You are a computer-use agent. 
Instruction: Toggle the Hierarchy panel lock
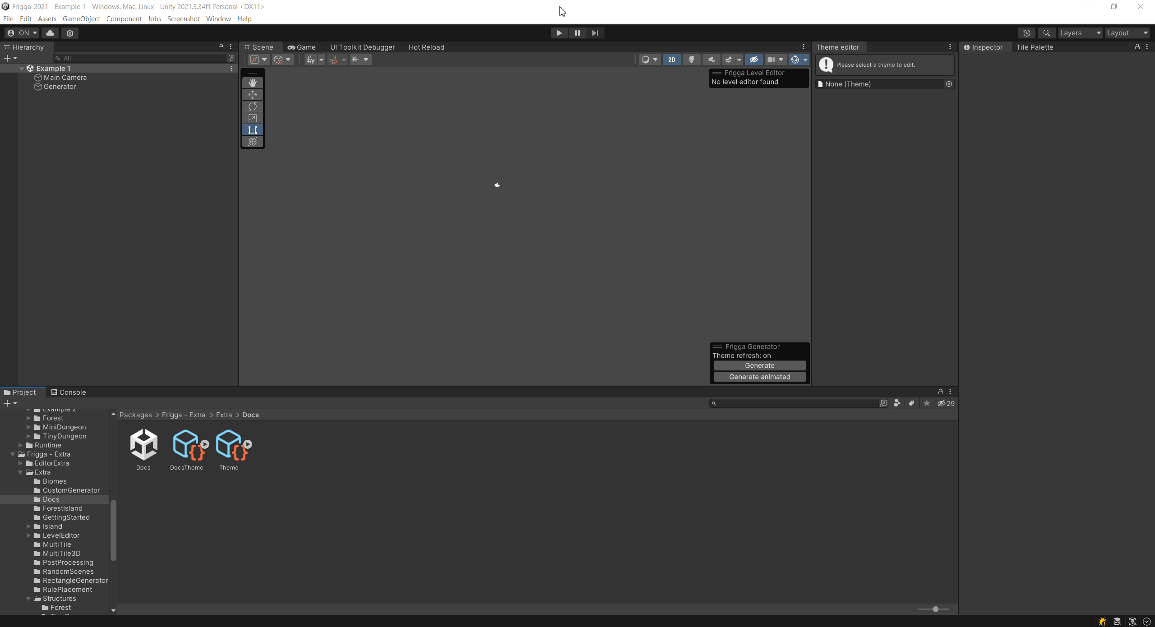click(221, 46)
